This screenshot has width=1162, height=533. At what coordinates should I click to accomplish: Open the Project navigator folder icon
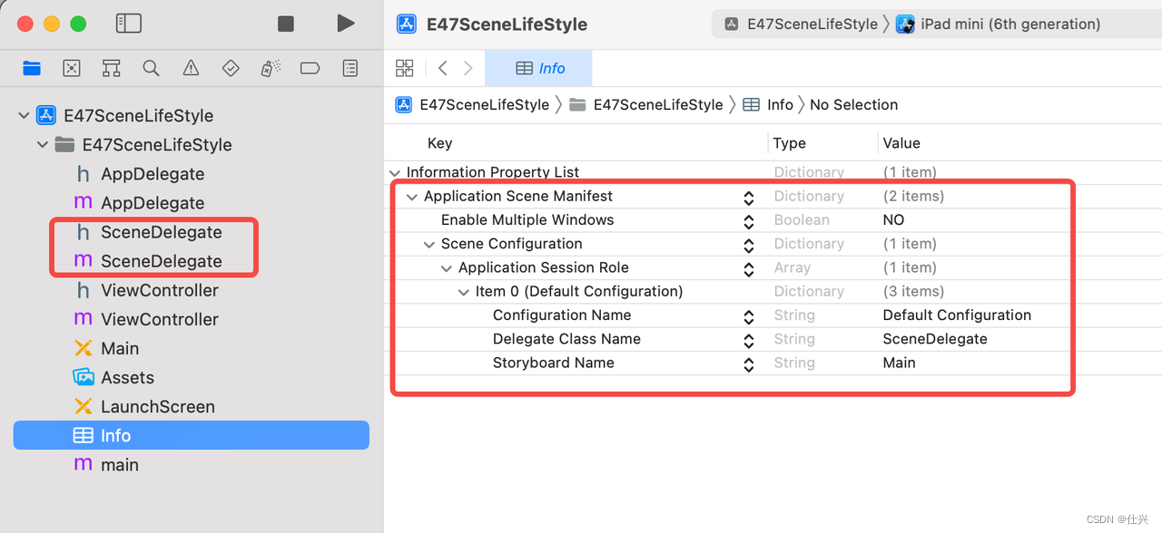(x=32, y=68)
